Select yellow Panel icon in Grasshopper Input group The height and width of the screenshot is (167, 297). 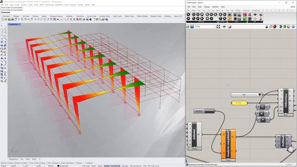(x=230, y=19)
